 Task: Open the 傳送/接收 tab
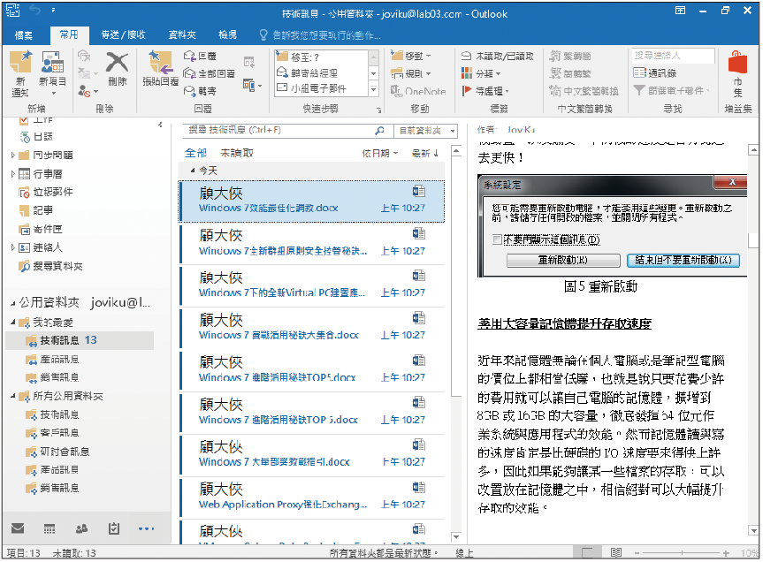[x=123, y=34]
